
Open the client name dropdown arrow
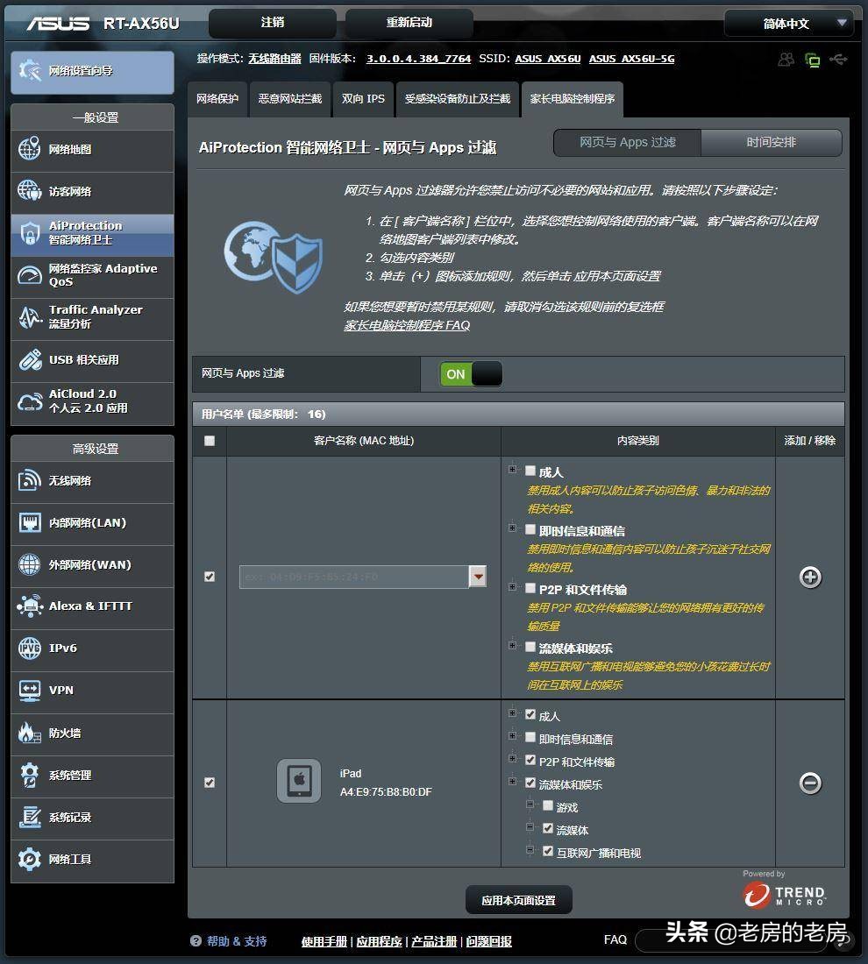(478, 577)
